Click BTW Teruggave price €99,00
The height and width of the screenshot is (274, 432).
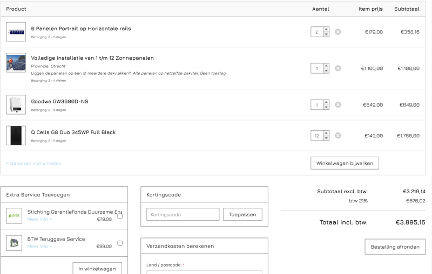coord(104,246)
